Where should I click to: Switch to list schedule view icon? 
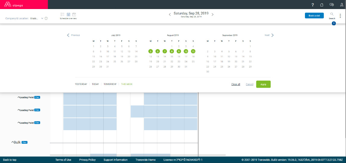point(62,14)
